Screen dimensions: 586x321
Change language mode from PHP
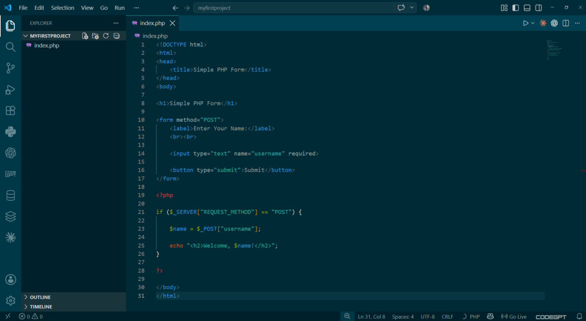tap(474, 316)
